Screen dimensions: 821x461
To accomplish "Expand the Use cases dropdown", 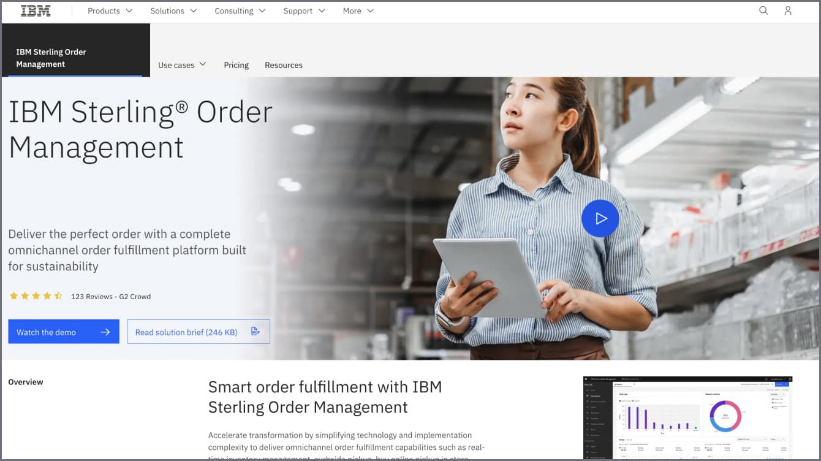I will click(182, 65).
